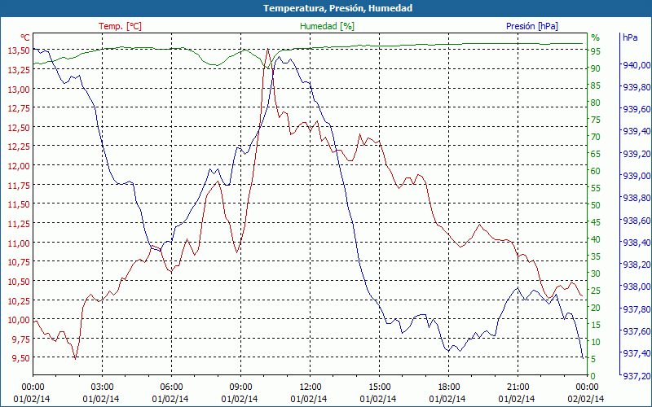Click pressure axis value "937,20"
Viewport: 652px width, 407px height.
click(x=637, y=376)
